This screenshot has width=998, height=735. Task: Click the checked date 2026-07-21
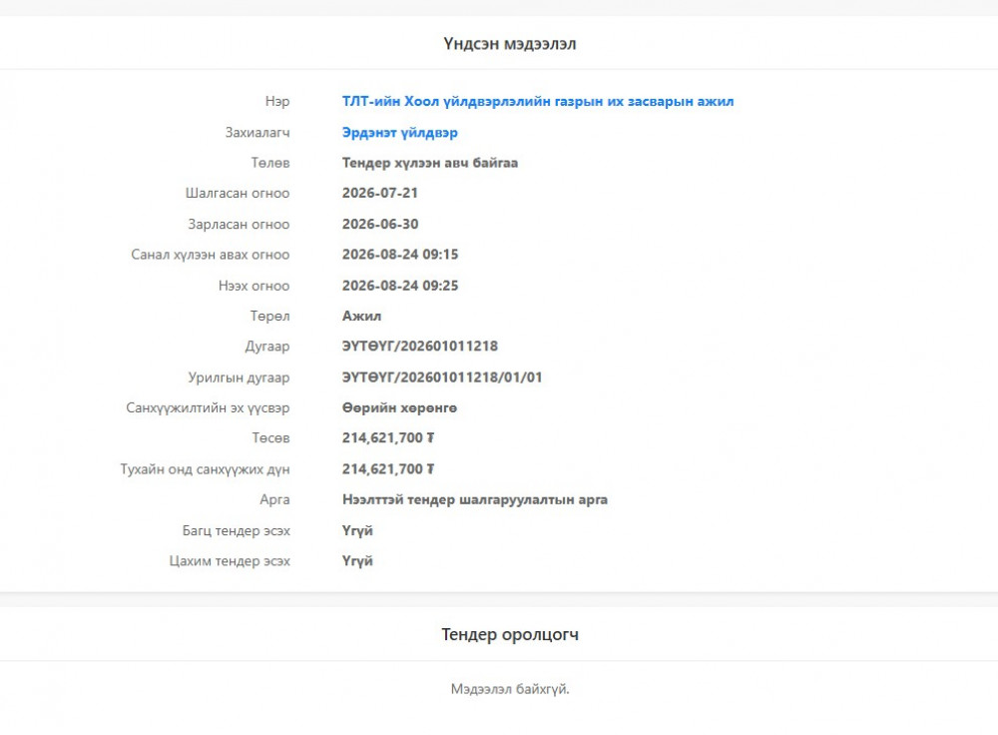pyautogui.click(x=380, y=193)
